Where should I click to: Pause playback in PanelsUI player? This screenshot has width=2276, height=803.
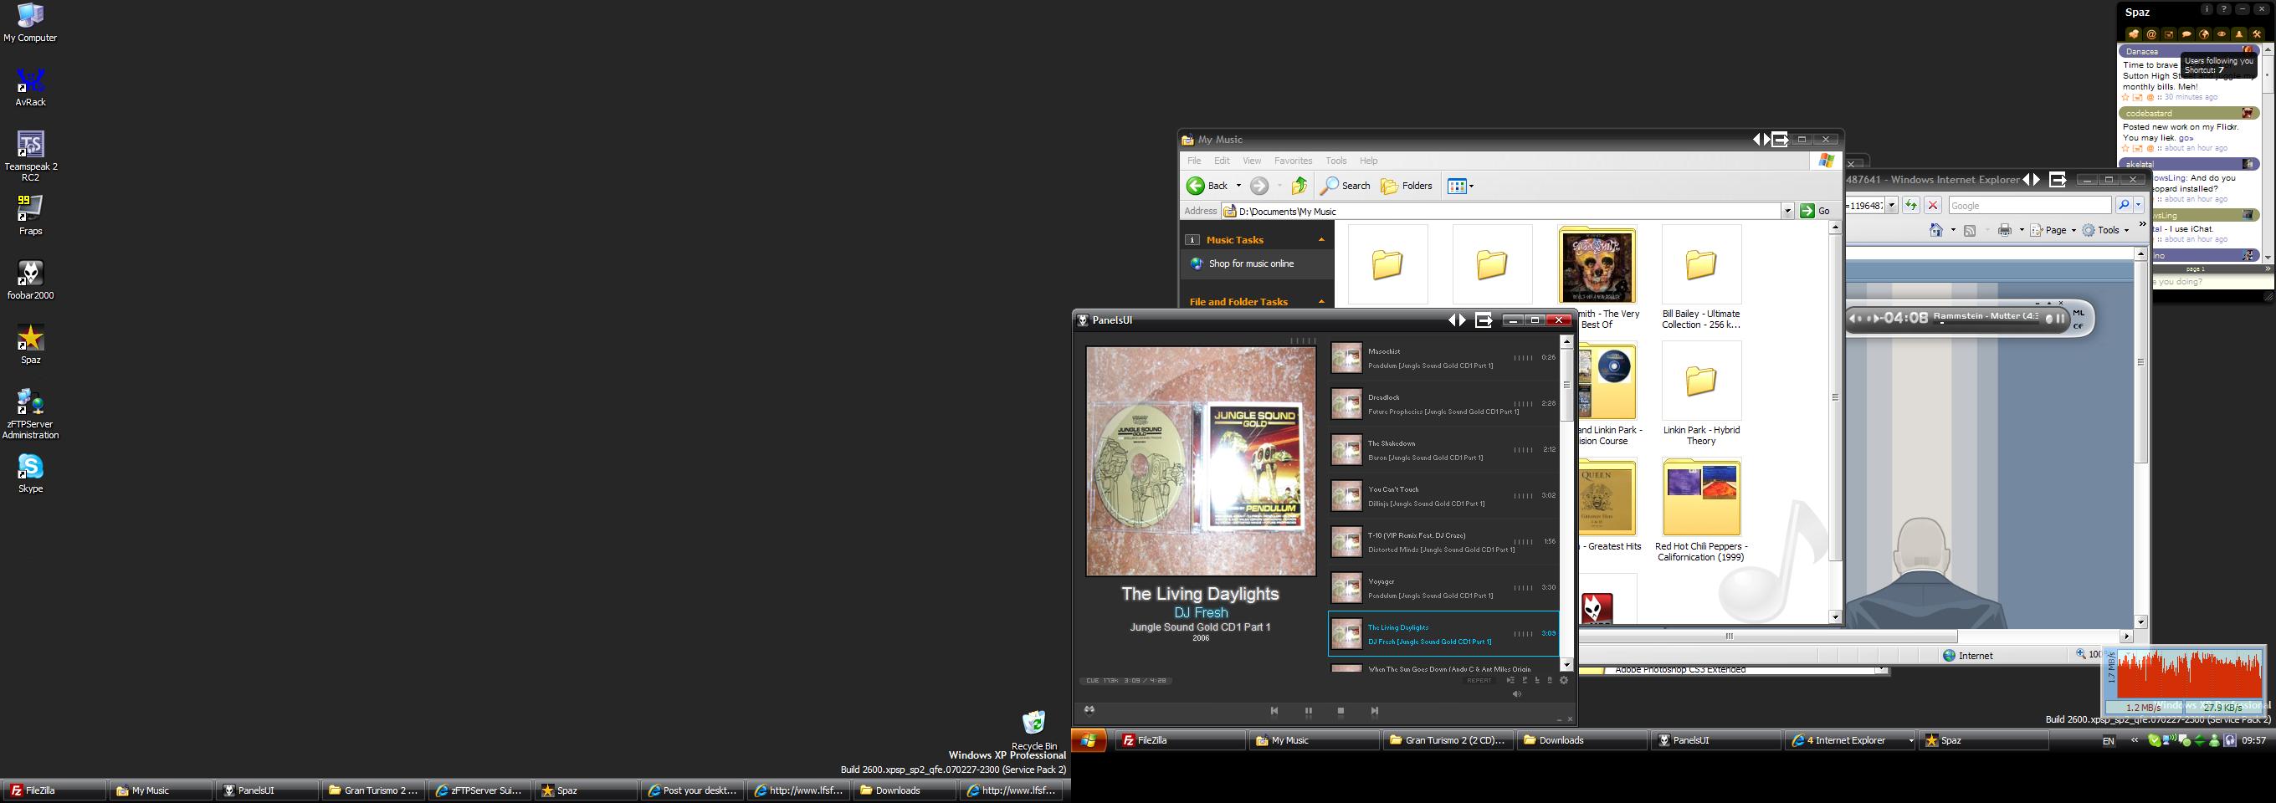[1309, 710]
